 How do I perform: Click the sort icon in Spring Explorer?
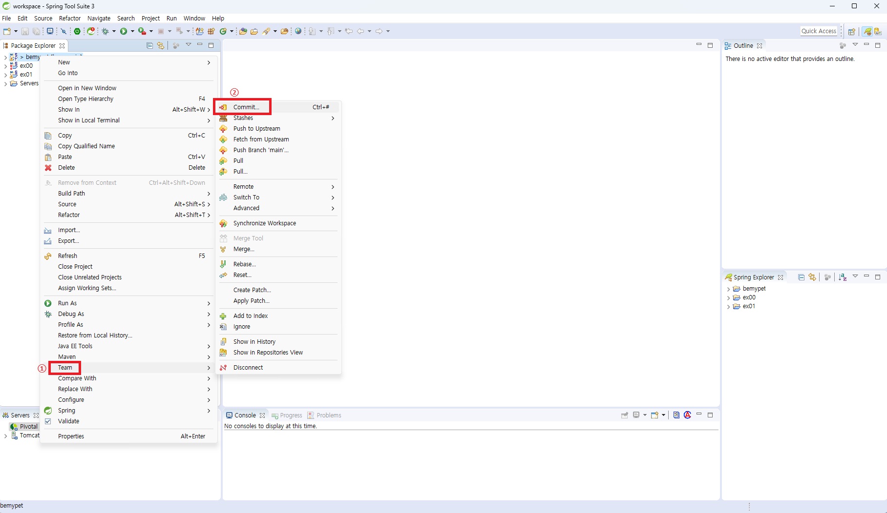(843, 277)
